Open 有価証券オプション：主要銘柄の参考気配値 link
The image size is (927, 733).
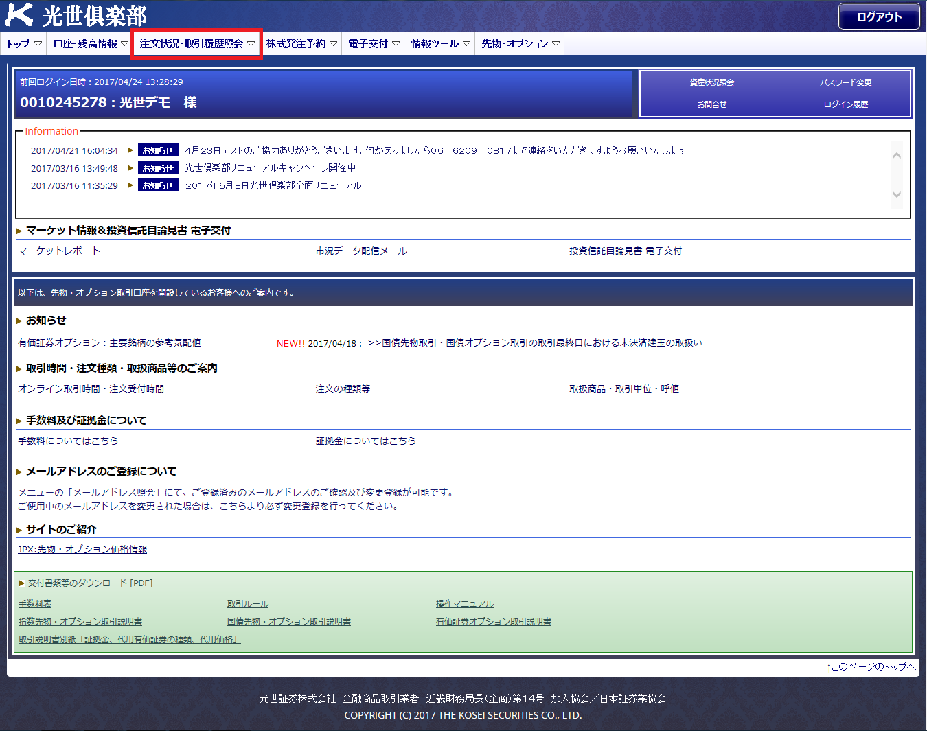click(109, 342)
